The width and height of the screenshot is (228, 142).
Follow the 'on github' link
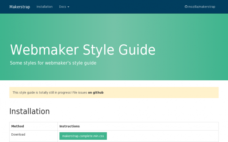(96, 92)
